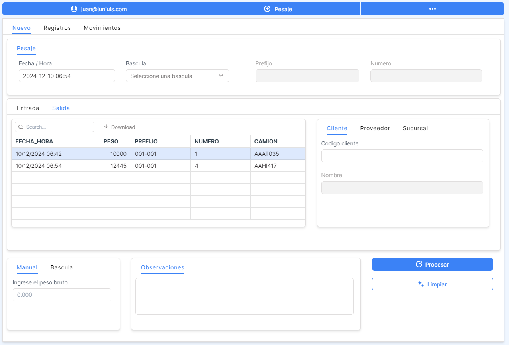
Task: Click the peso bruto input field
Action: pos(62,295)
